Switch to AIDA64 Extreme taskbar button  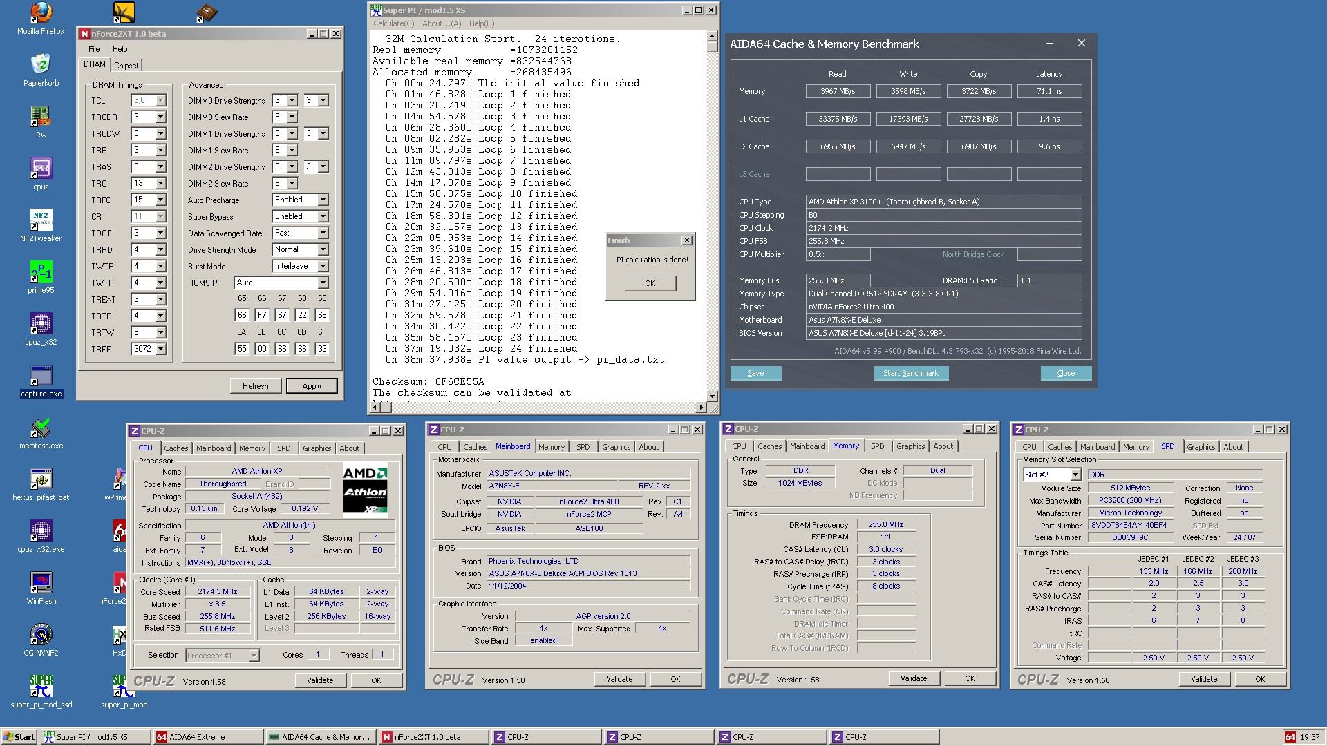pos(208,737)
